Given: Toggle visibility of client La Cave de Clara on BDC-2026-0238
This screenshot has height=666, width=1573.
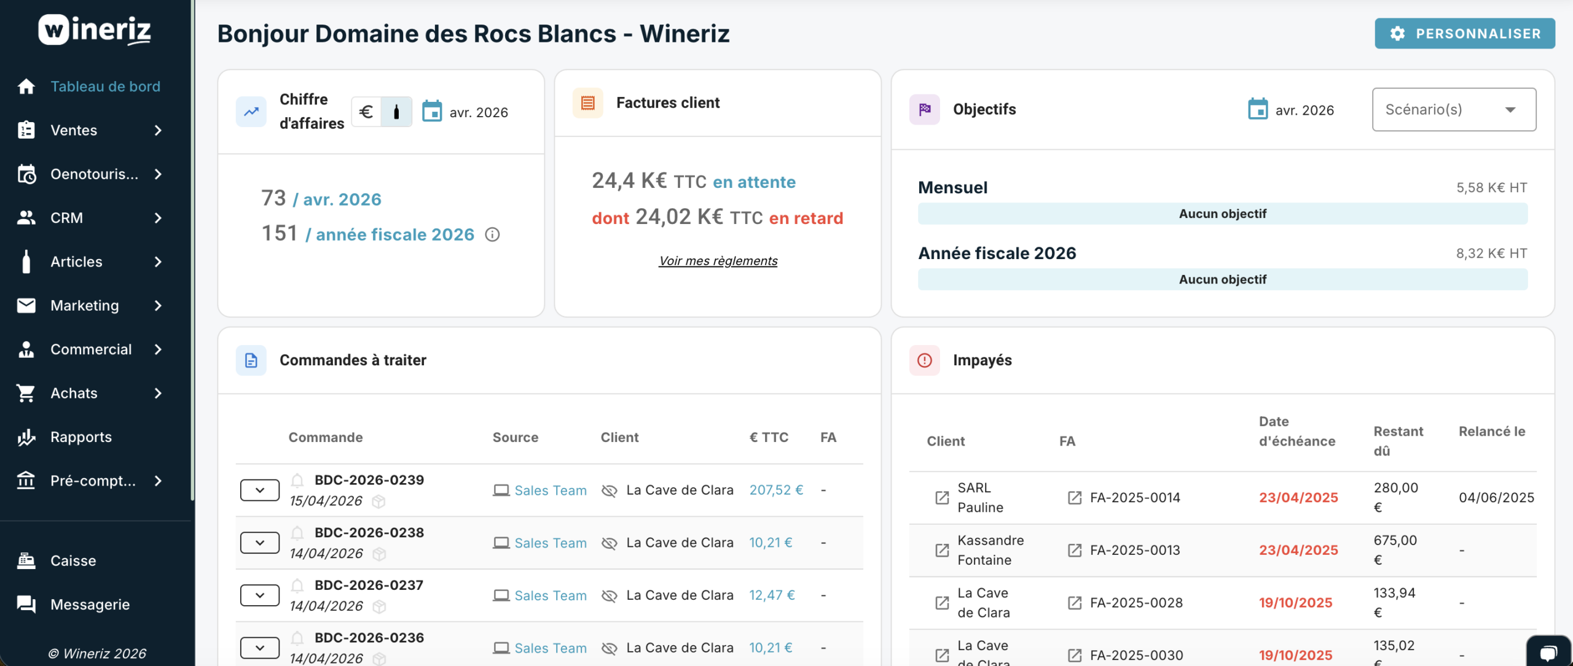Looking at the screenshot, I should click(610, 543).
